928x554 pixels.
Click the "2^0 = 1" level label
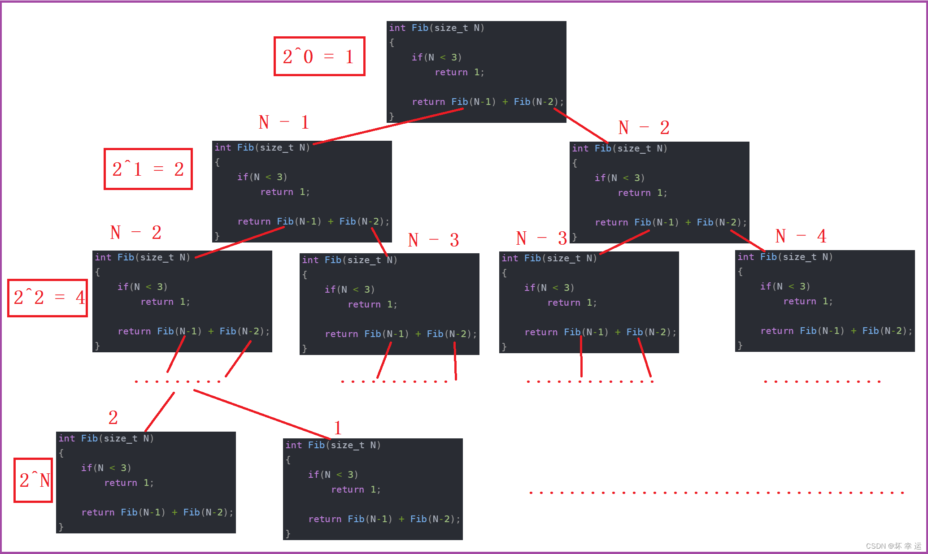tap(319, 56)
